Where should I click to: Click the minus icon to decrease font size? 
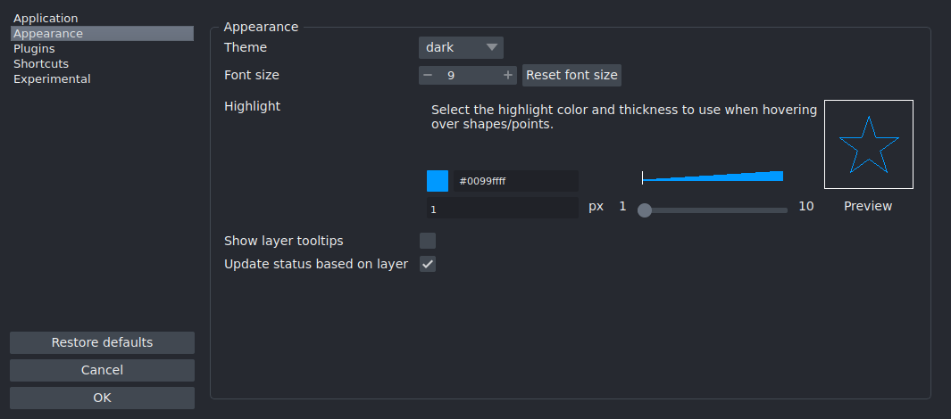(x=428, y=76)
